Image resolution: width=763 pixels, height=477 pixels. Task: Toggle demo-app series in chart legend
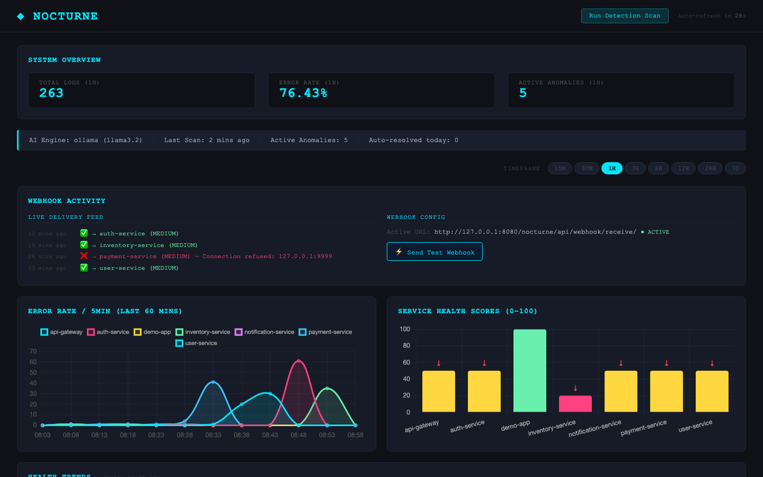point(152,332)
